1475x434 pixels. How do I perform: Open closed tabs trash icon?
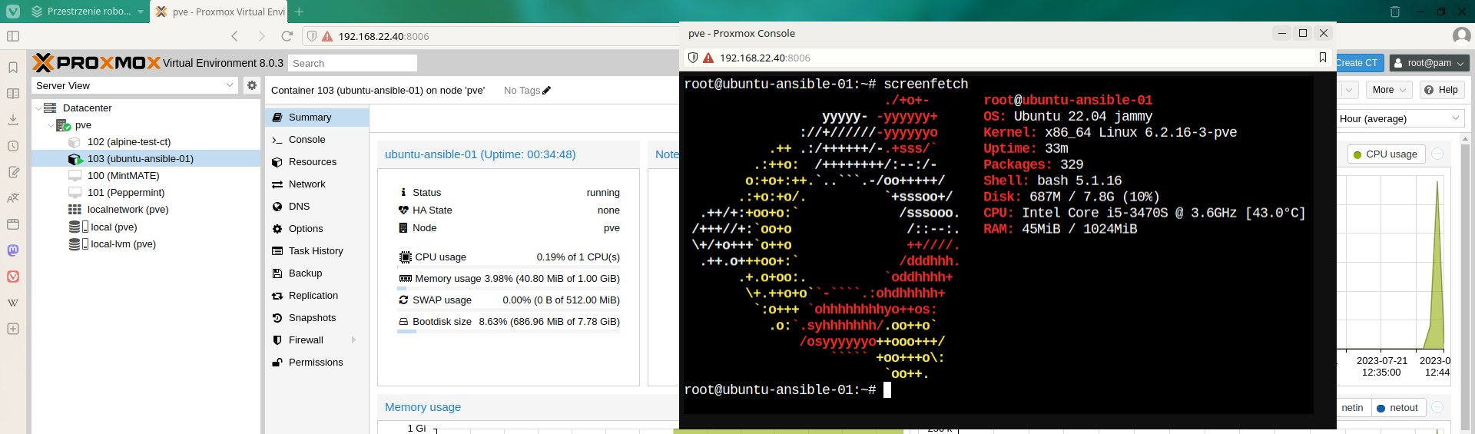[x=1395, y=12]
